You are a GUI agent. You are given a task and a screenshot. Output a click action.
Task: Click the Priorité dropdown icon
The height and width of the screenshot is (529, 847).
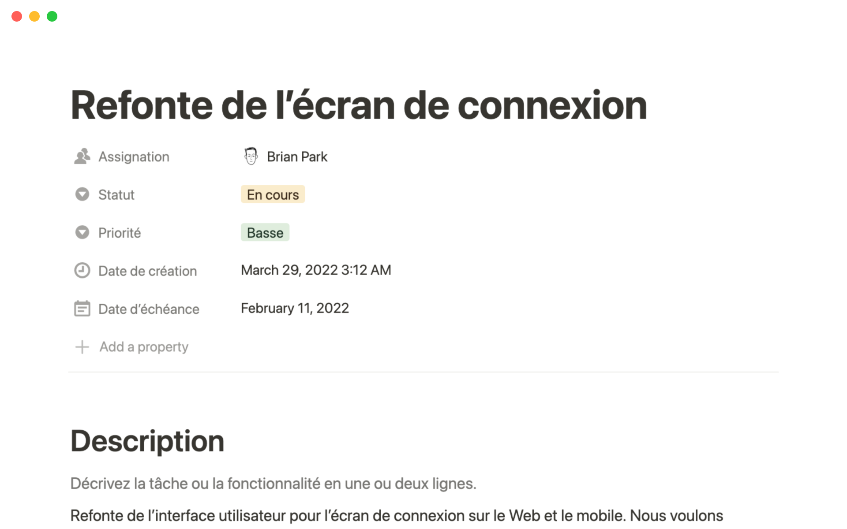click(82, 232)
